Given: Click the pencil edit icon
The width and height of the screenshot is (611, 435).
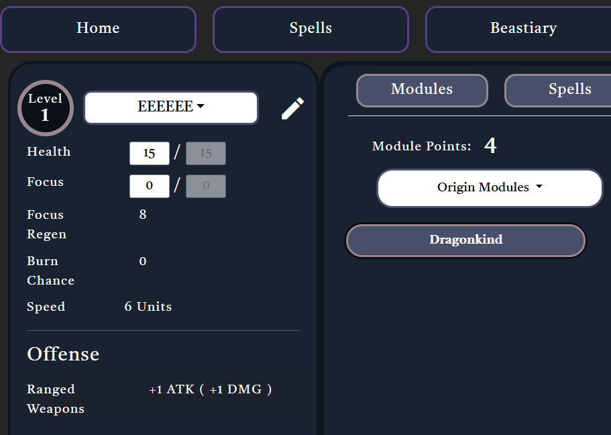Looking at the screenshot, I should point(292,108).
